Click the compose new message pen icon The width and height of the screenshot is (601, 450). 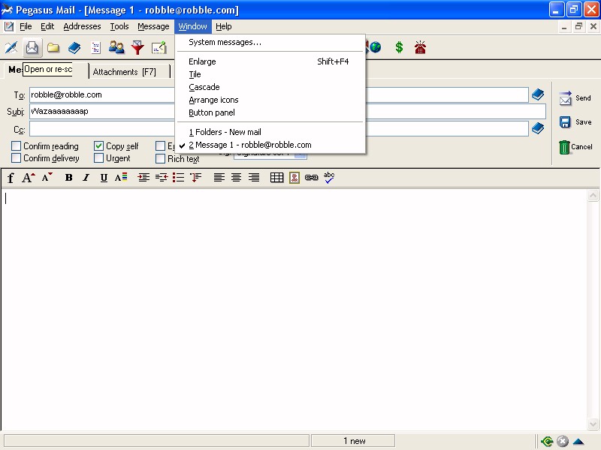[11, 47]
